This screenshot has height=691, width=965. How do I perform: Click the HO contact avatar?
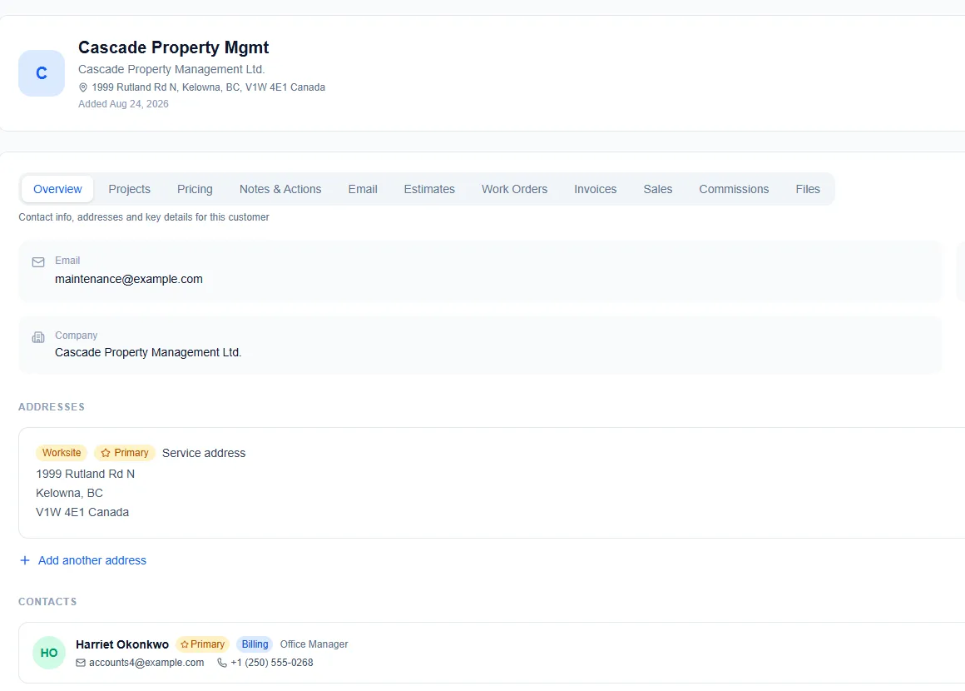coord(49,653)
